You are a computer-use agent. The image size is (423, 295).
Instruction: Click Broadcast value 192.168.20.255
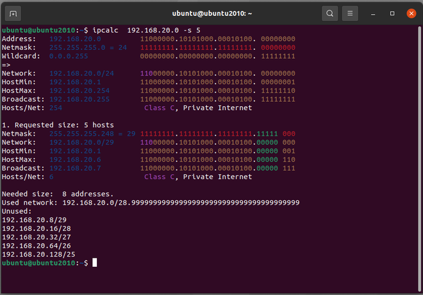click(79, 99)
